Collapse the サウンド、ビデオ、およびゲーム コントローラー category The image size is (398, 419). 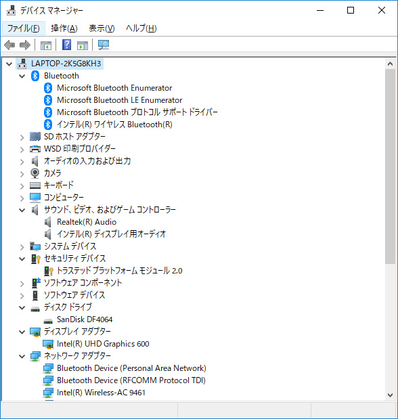pos(22,211)
